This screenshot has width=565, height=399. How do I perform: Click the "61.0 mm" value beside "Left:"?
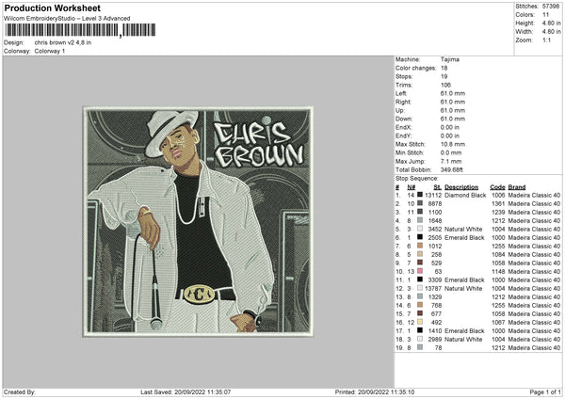click(x=453, y=93)
